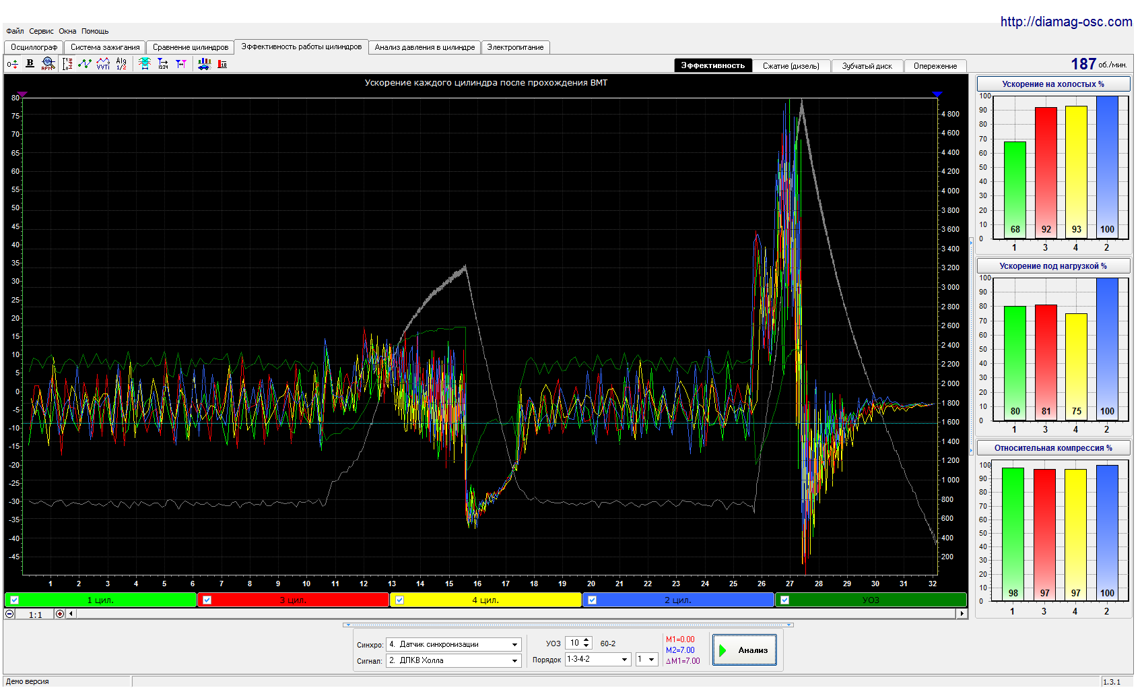1142x690 pixels.
Task: Click the bold B toolbar icon
Action: click(30, 63)
